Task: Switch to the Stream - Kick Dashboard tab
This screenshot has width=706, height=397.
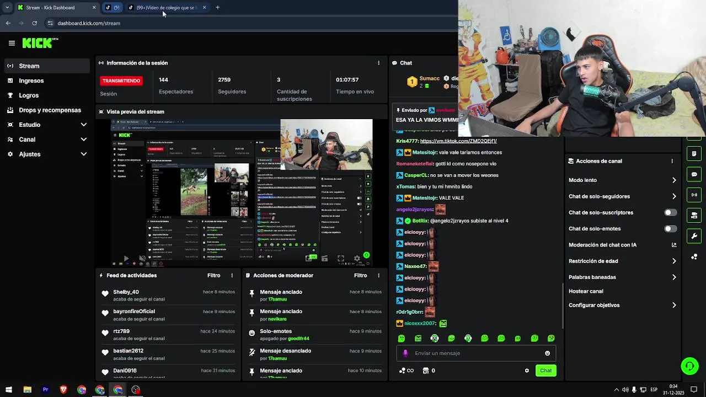Action: (57, 8)
